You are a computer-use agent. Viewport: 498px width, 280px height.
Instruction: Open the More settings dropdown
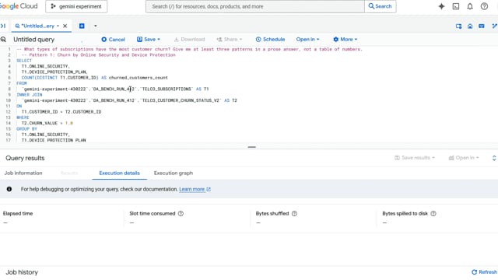pyautogui.click(x=345, y=40)
